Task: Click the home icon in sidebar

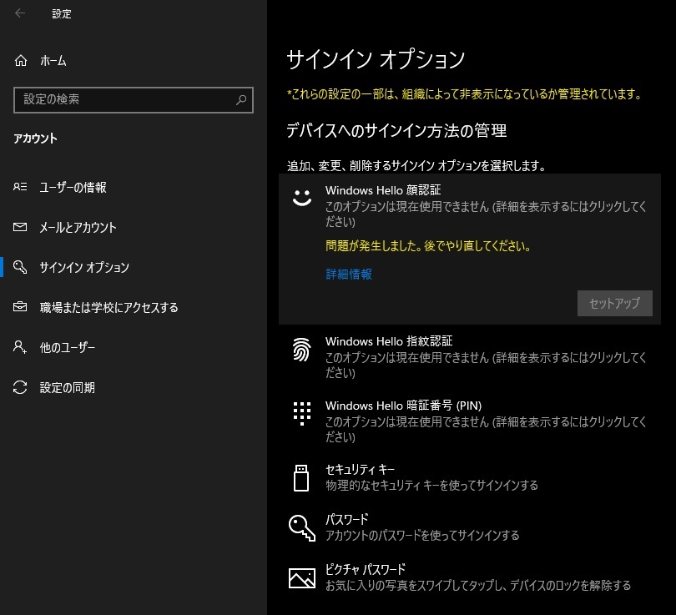Action: click(21, 61)
